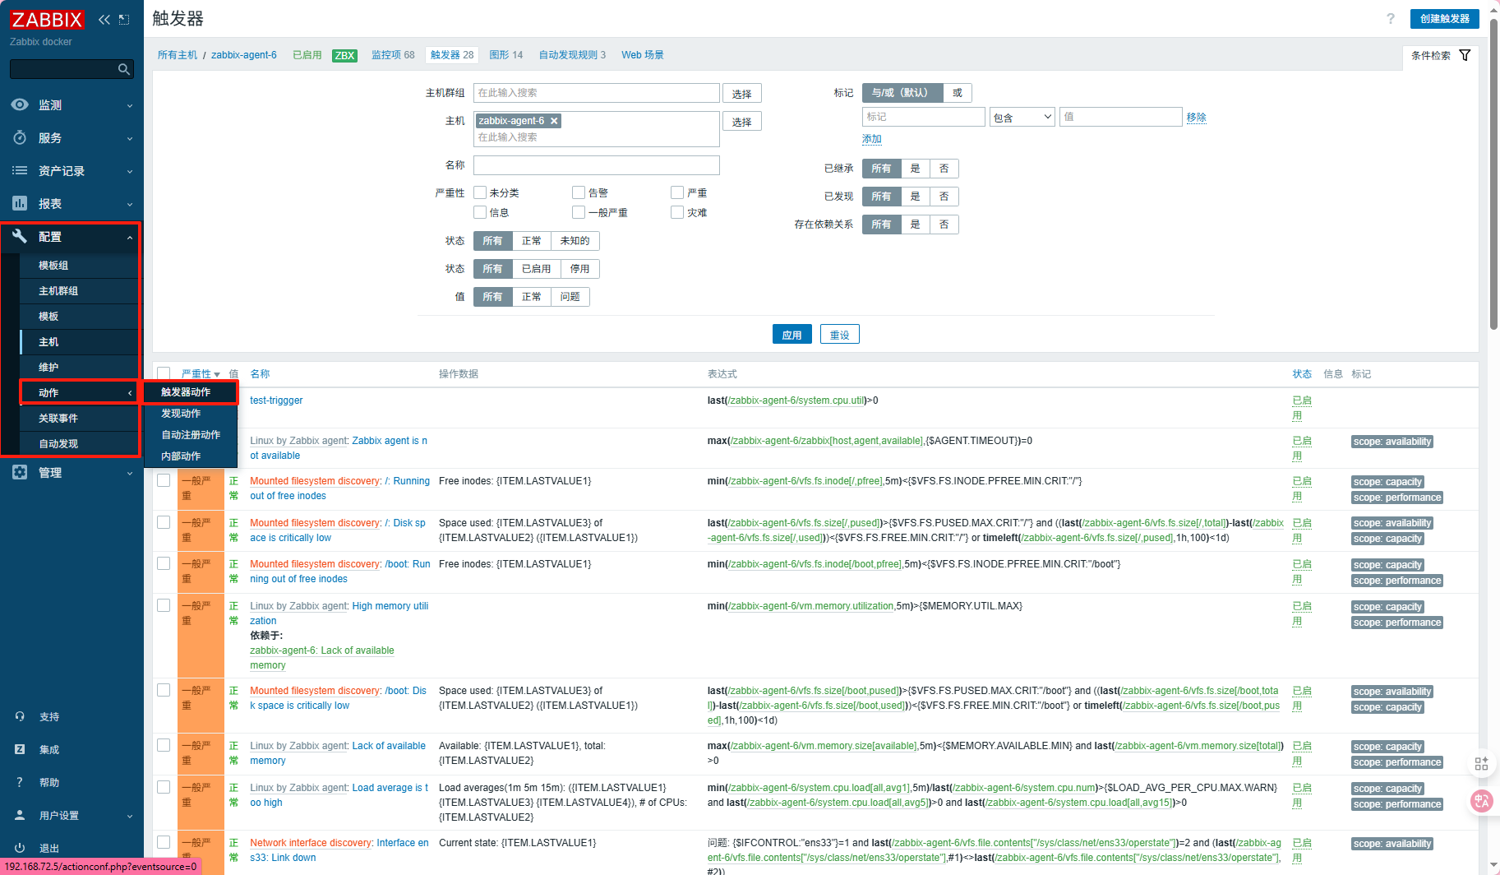Collapse sidebar with double-chevron icon
Image resolution: width=1500 pixels, height=875 pixels.
(x=104, y=19)
